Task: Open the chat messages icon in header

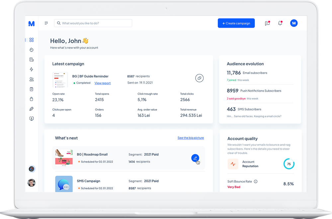Action: [x=267, y=23]
